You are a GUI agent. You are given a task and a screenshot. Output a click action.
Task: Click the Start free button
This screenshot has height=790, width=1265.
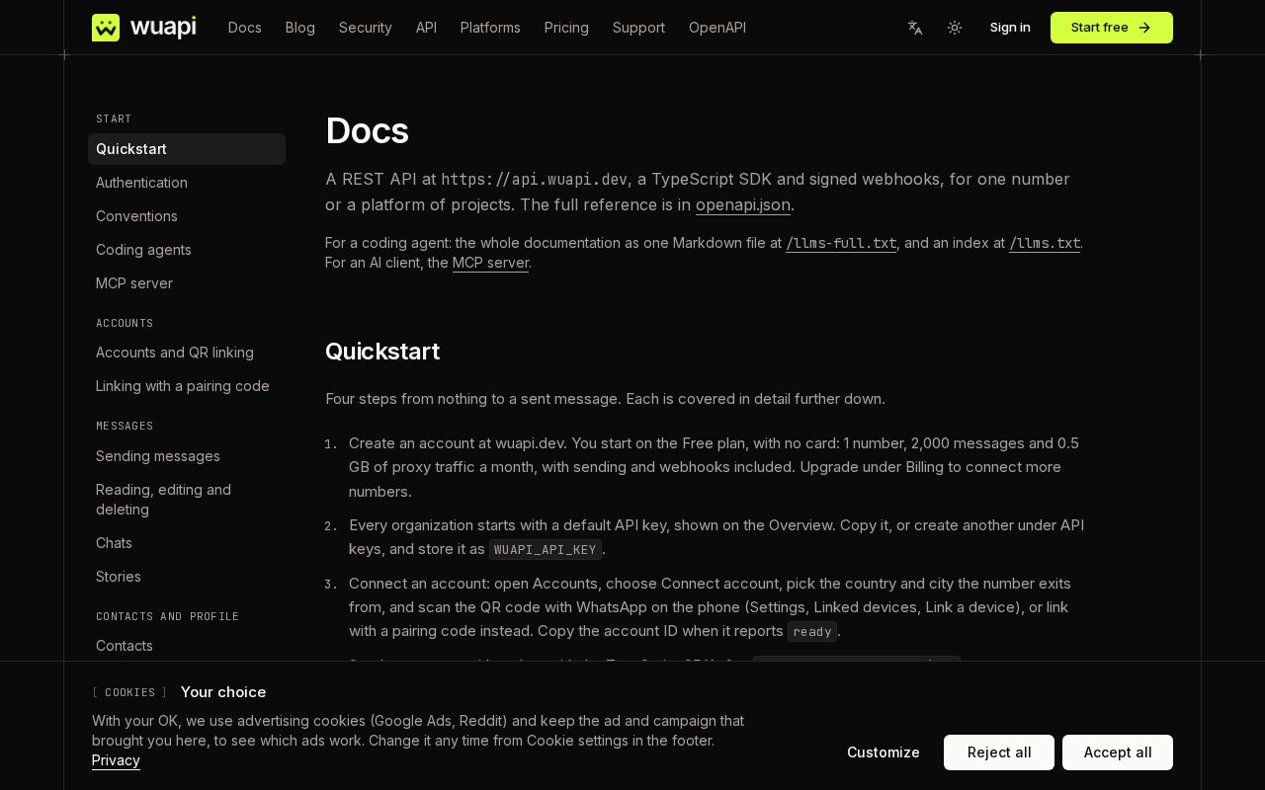pyautogui.click(x=1112, y=28)
